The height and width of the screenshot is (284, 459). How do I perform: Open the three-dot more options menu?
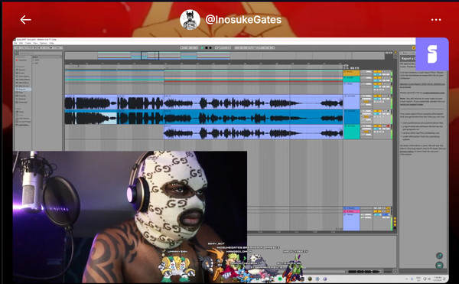[436, 20]
